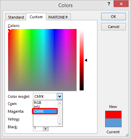This screenshot has width=131, height=139.
Task: Close the Colors dialog
Action: pos(121,4)
